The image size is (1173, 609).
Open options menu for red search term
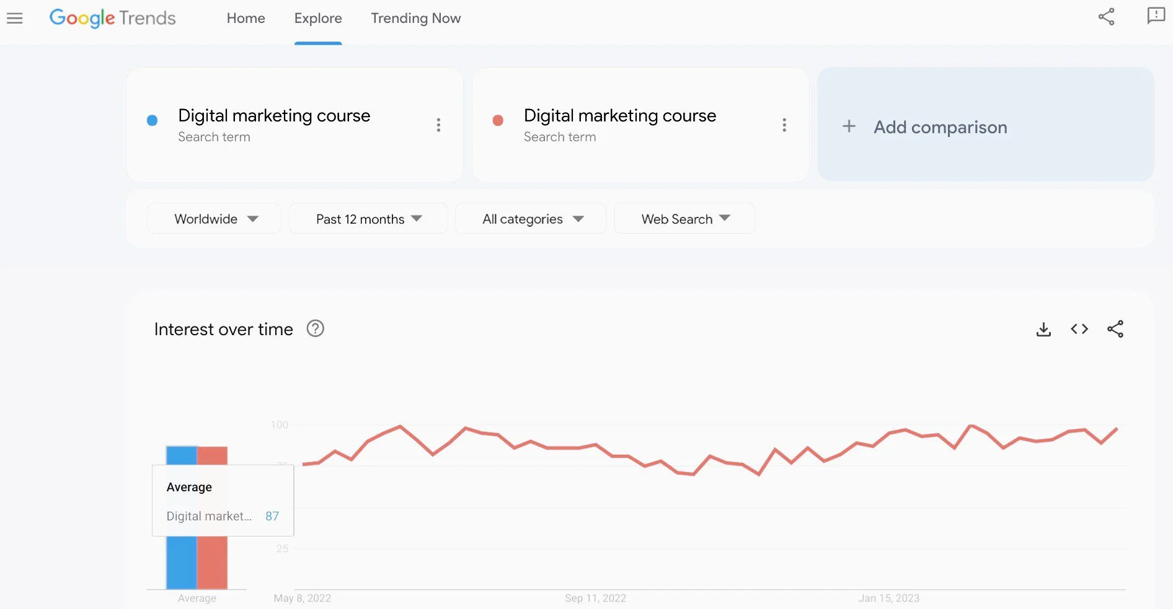784,125
